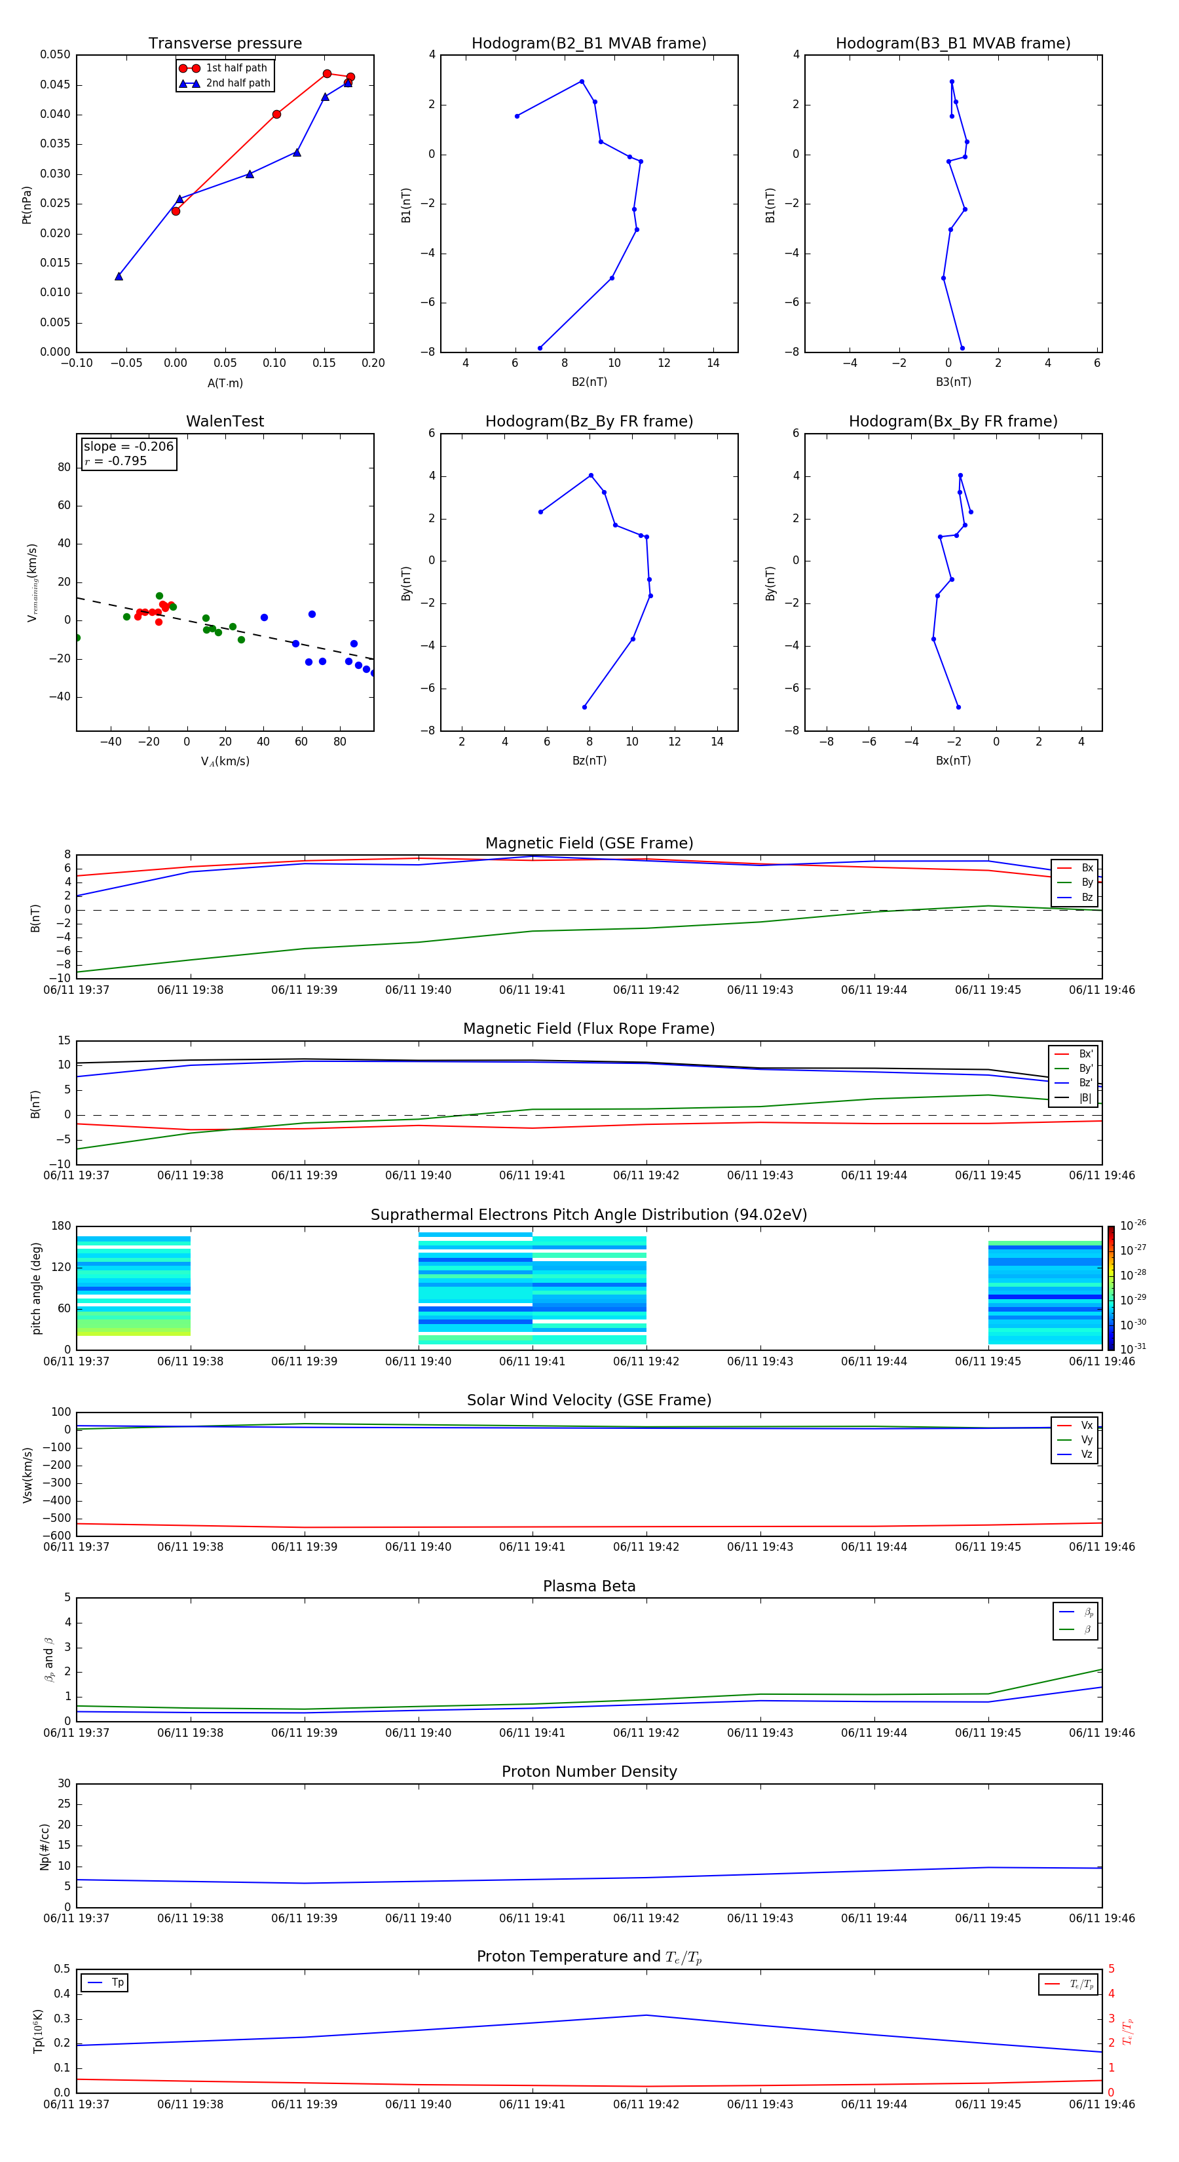
Task: Click the By legend entry in GSE plot
Action: 1075,883
